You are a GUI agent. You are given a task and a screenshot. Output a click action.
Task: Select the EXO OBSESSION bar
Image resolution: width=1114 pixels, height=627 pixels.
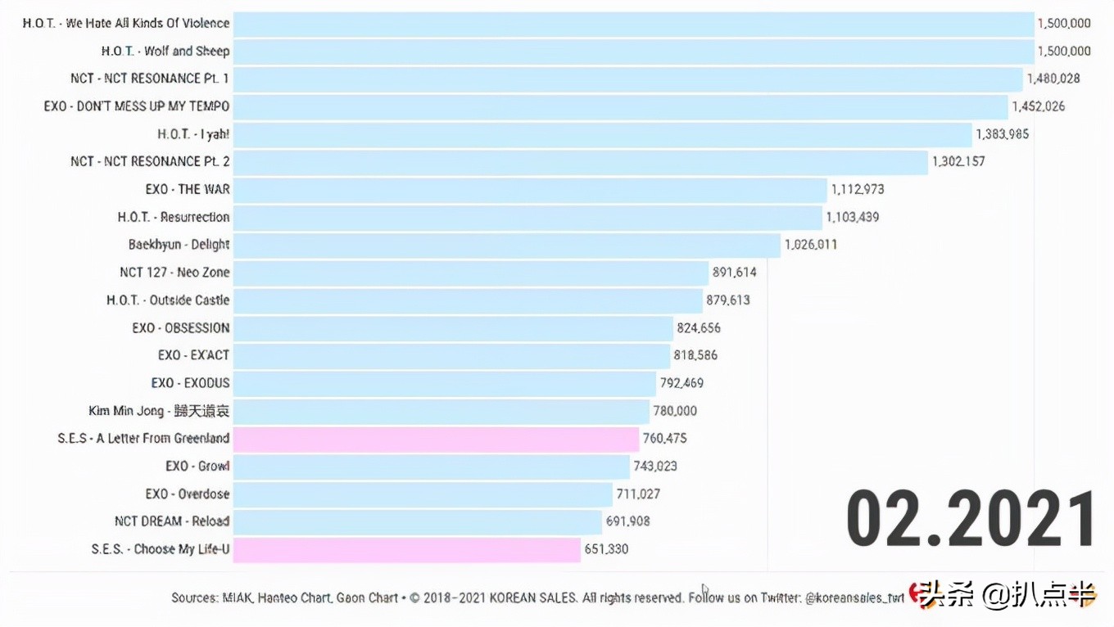[x=453, y=328]
